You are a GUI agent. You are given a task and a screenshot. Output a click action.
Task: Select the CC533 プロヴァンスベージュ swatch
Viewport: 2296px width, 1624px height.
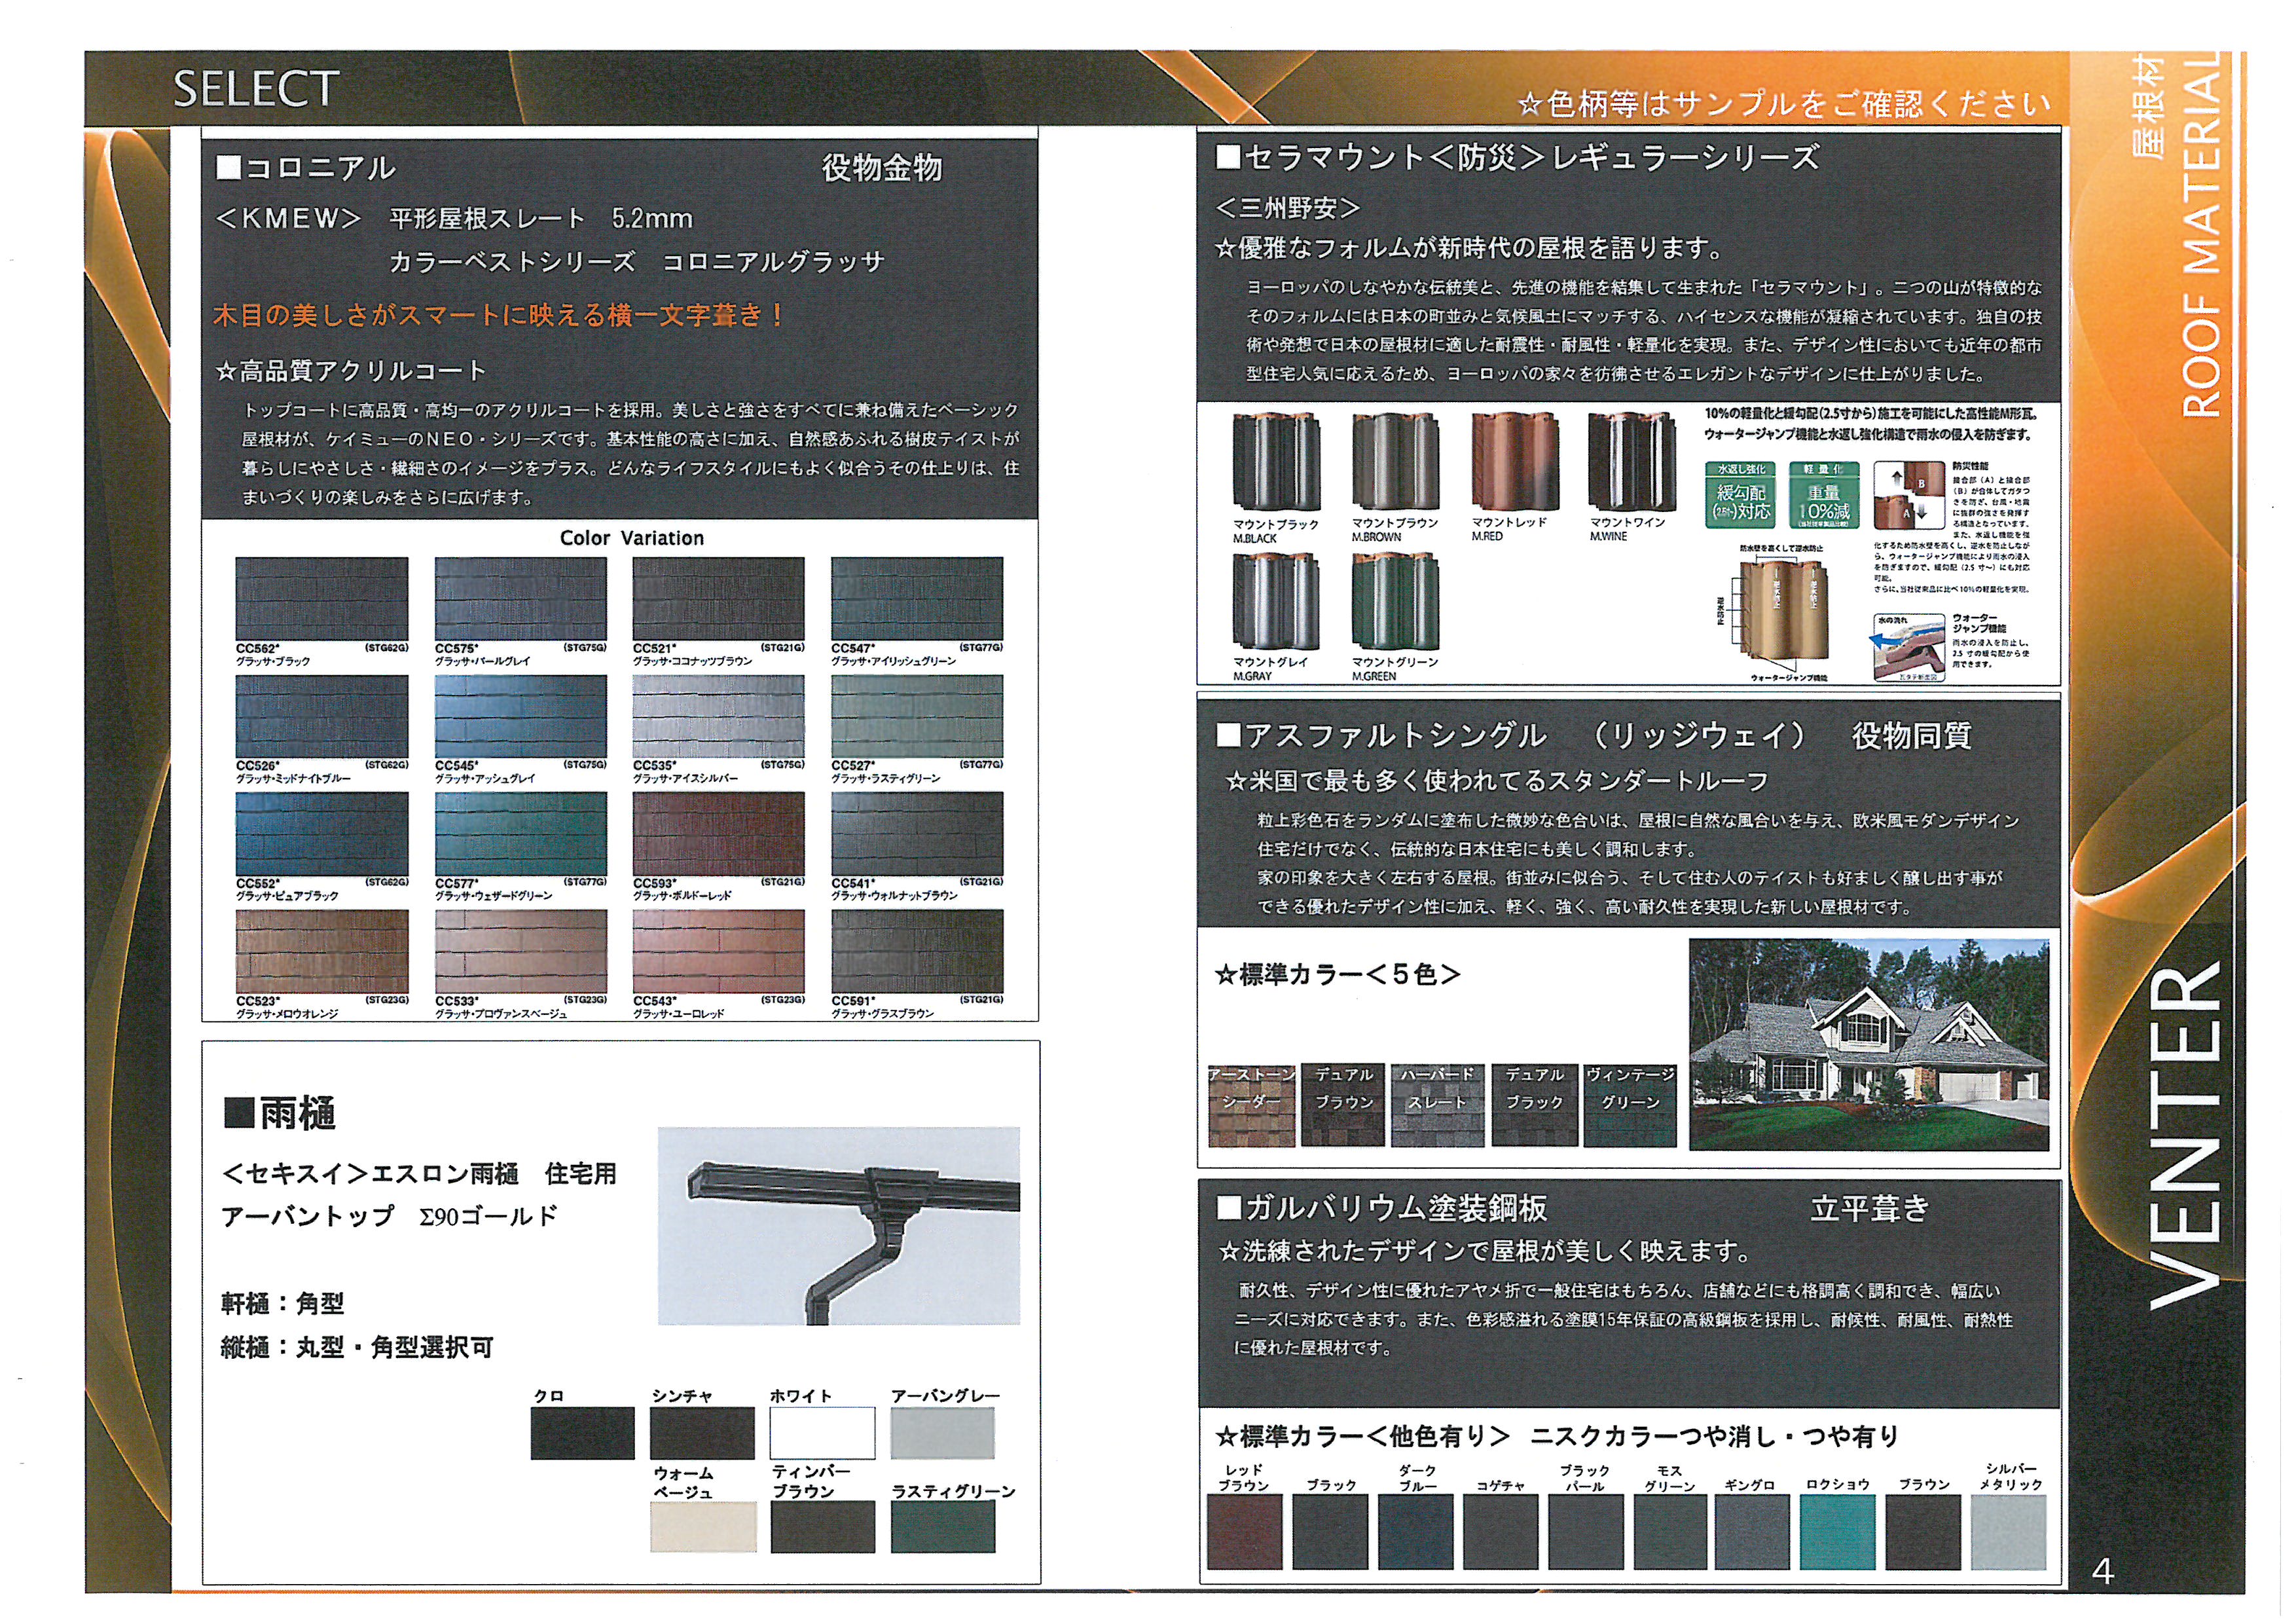click(520, 951)
